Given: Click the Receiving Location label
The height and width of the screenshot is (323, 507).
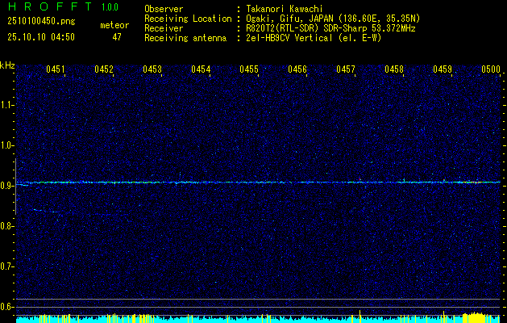Looking at the screenshot, I should (x=188, y=19).
